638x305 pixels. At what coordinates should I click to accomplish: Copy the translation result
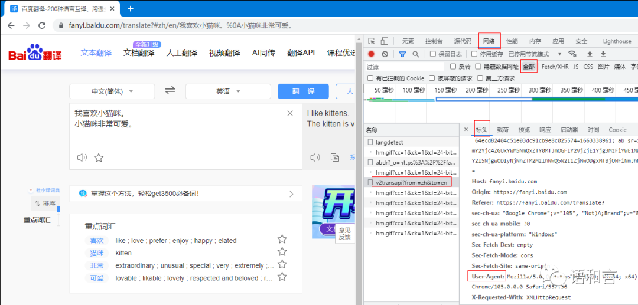[335, 157]
